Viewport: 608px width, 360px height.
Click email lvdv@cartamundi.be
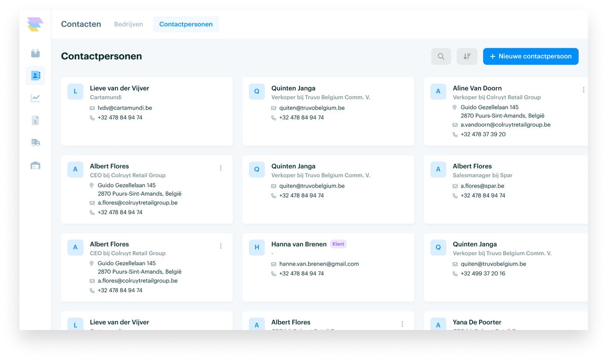point(125,108)
